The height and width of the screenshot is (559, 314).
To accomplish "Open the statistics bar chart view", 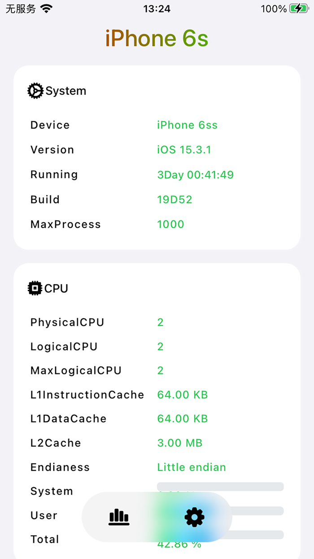I will click(118, 517).
